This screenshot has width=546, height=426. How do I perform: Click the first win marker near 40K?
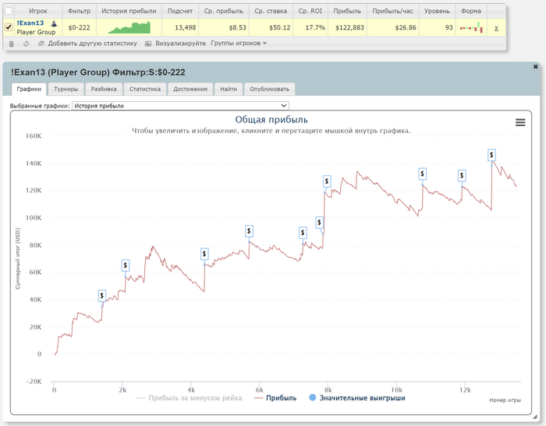click(101, 296)
